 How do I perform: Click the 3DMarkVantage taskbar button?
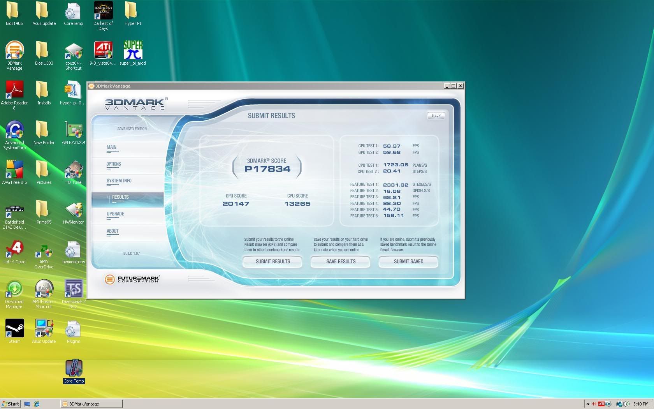tap(91, 404)
